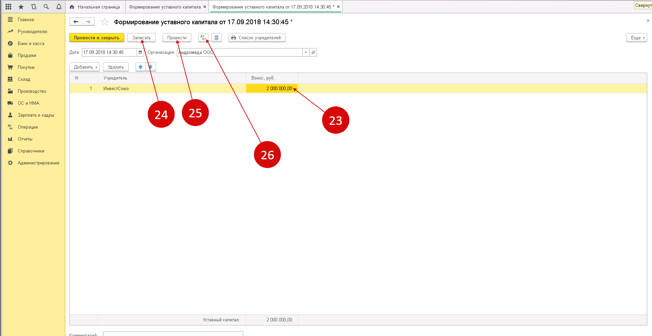The height and width of the screenshot is (336, 652).
Task: Click Провести и закрыть button
Action: (x=97, y=38)
